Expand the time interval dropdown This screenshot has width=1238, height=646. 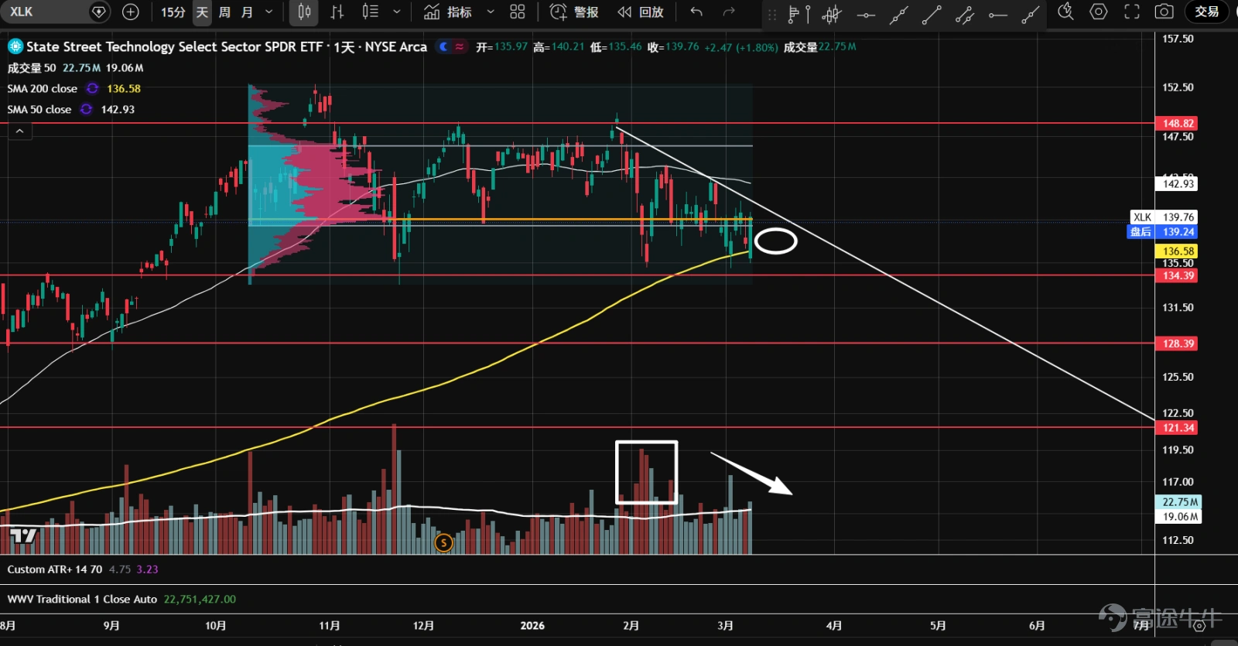(x=268, y=12)
